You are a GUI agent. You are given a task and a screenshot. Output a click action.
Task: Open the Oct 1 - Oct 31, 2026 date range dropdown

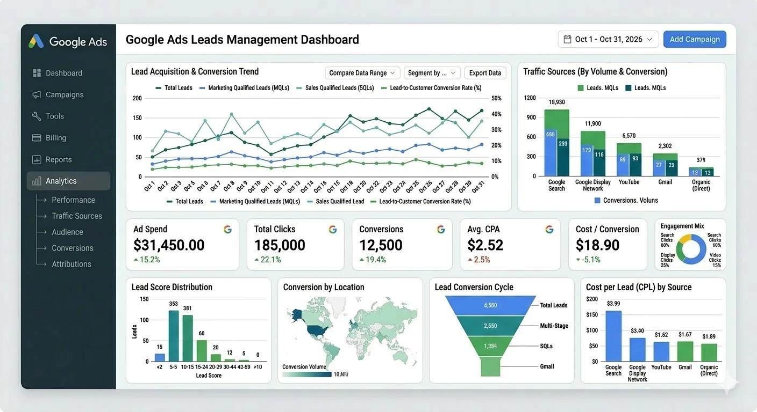pos(608,39)
